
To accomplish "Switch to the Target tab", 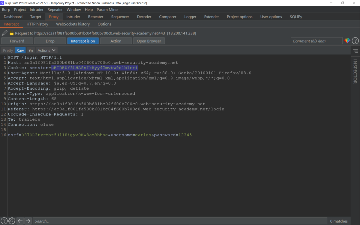I will click(x=36, y=17).
